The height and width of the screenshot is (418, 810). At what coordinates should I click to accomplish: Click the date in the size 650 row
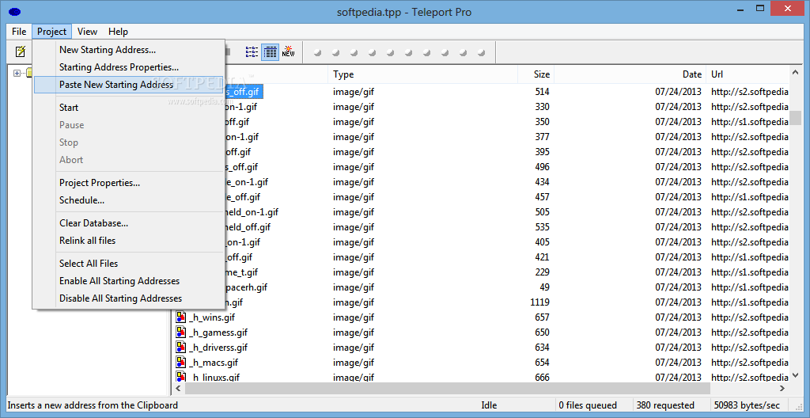[678, 332]
